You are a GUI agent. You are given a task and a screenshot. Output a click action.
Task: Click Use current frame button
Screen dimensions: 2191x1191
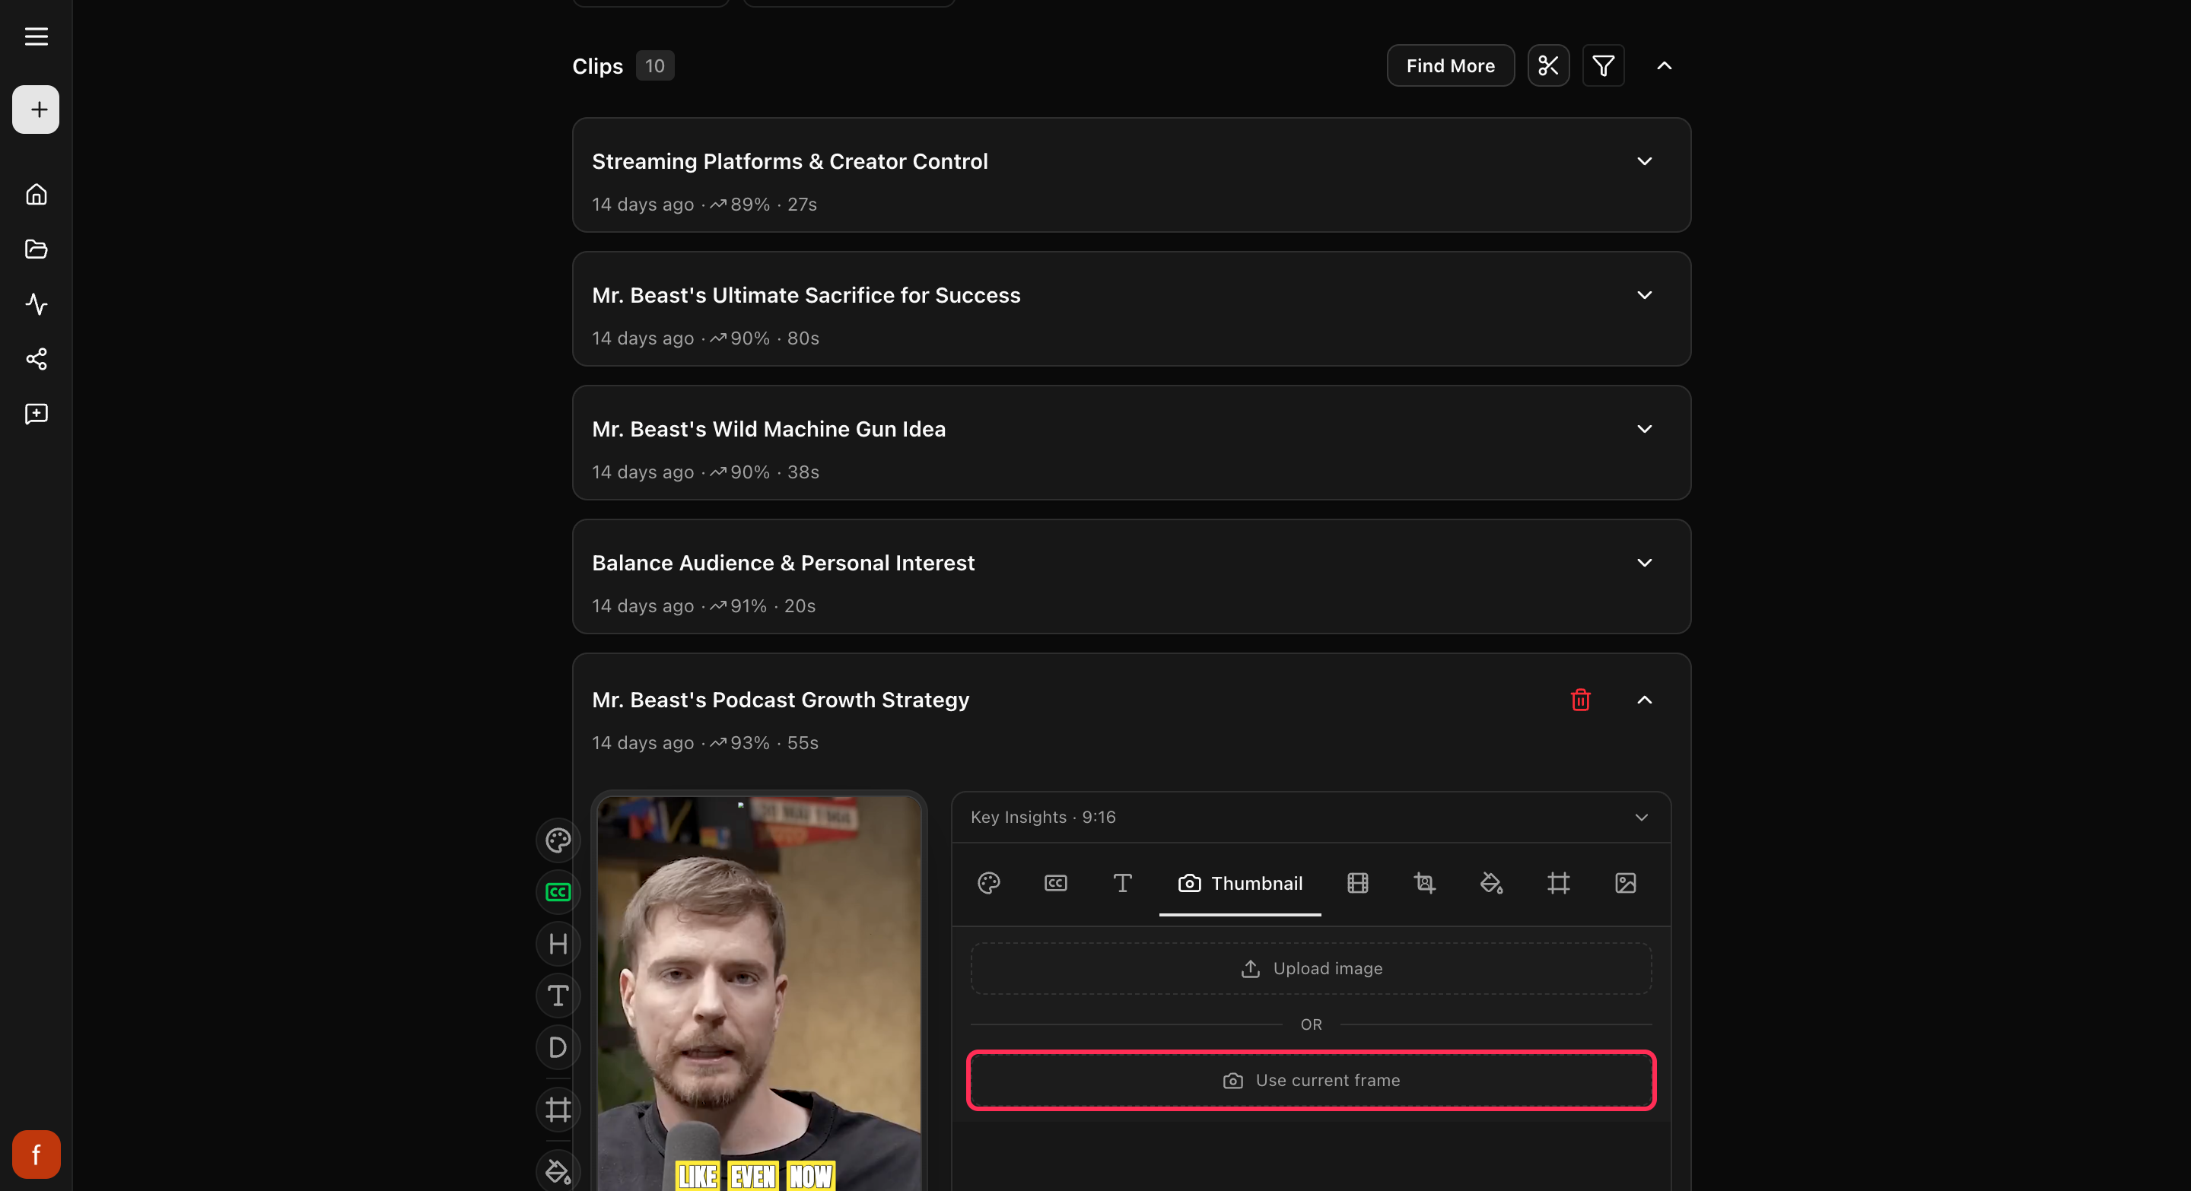[1311, 1081]
